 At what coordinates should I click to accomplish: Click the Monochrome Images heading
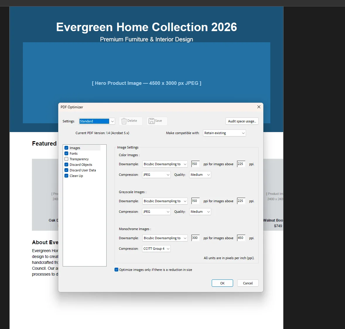135,229
